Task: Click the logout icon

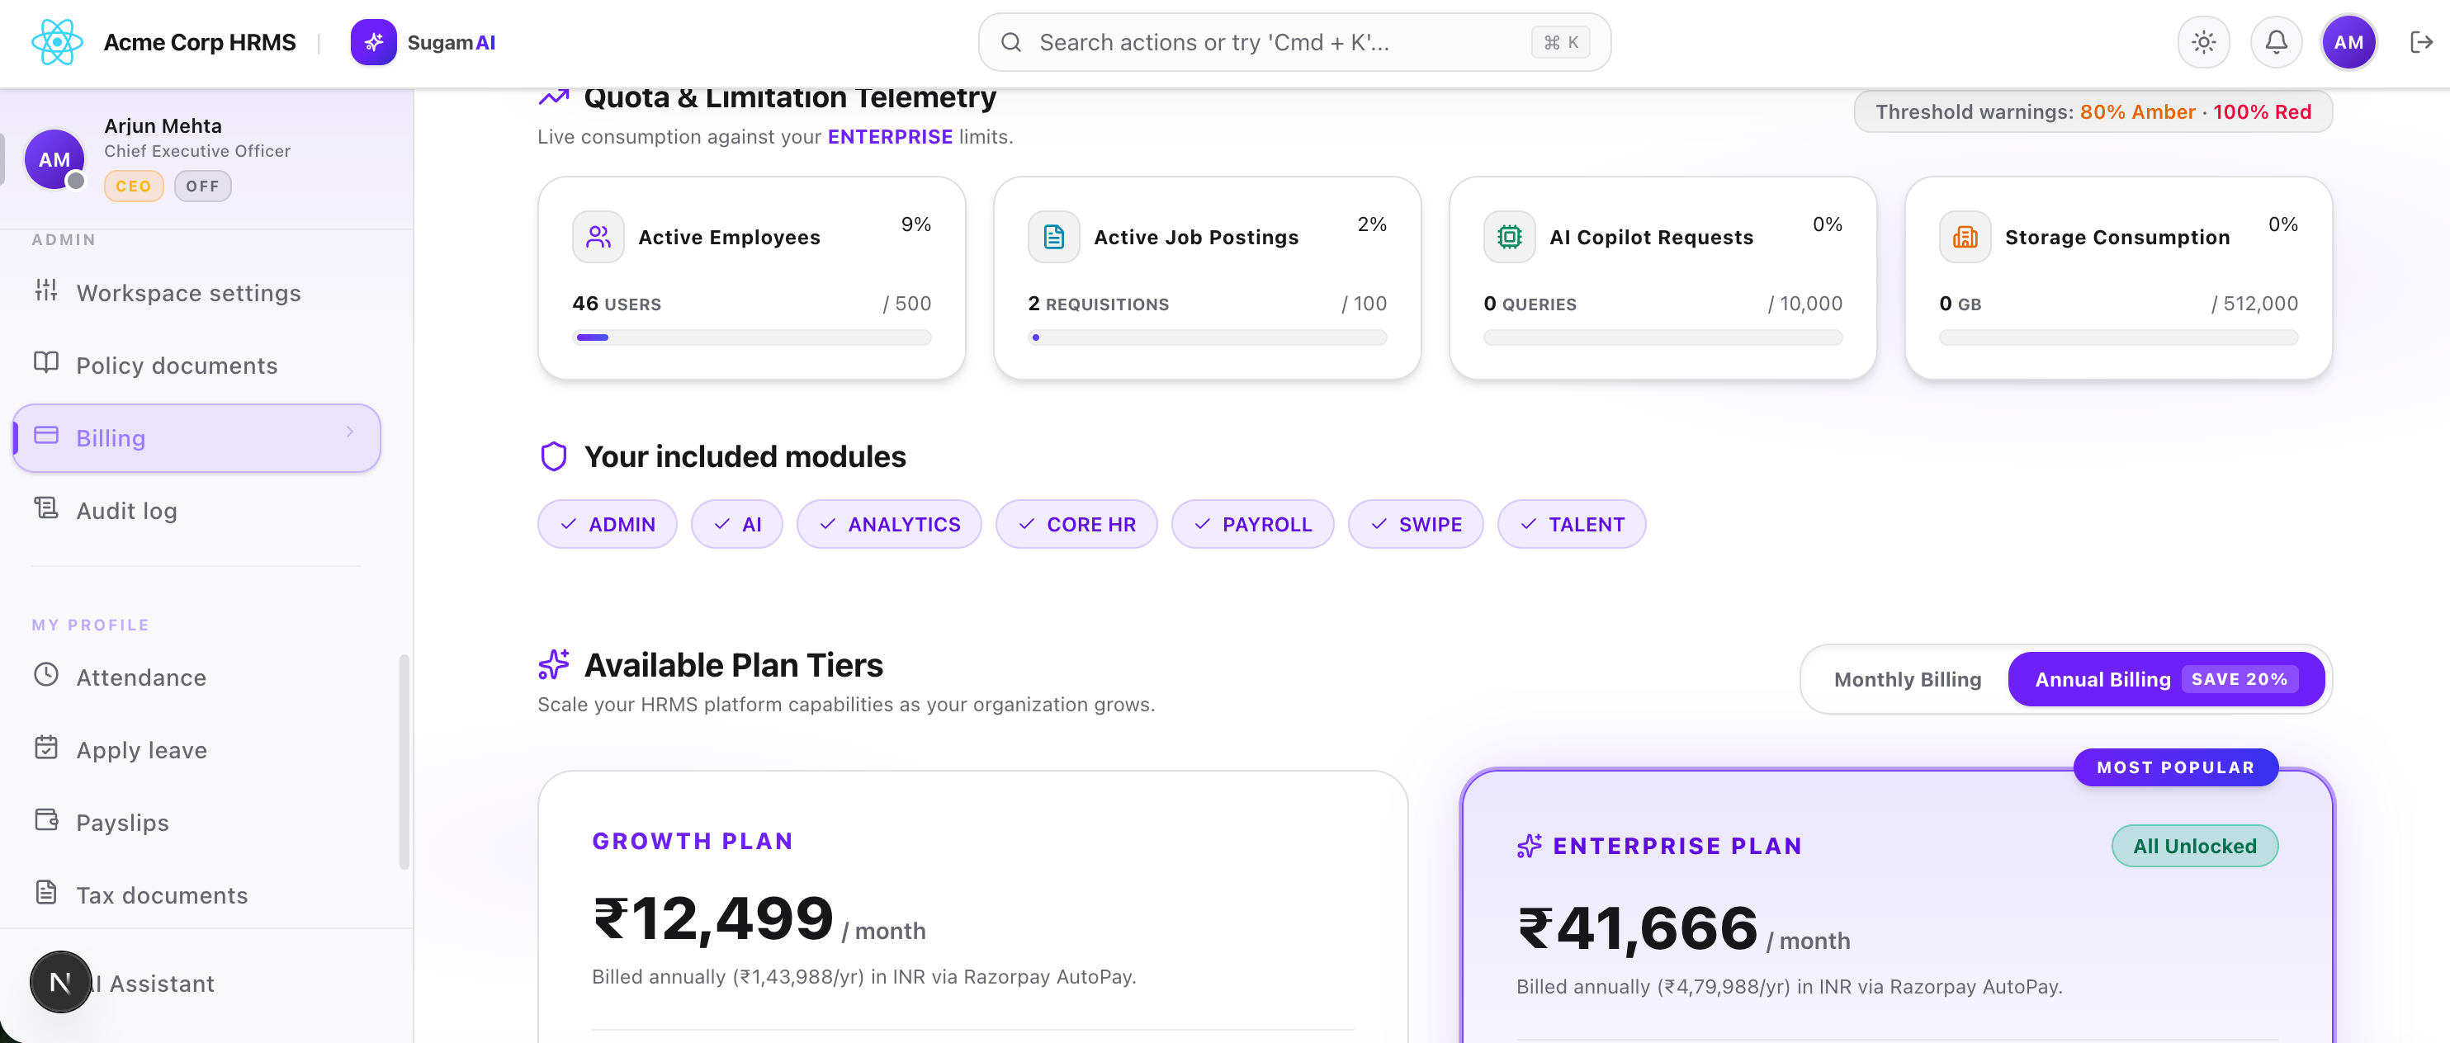Action: click(x=2421, y=43)
